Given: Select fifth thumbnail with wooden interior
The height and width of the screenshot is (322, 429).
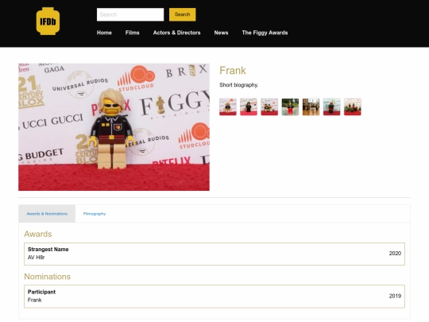Looking at the screenshot, I should tap(311, 107).
